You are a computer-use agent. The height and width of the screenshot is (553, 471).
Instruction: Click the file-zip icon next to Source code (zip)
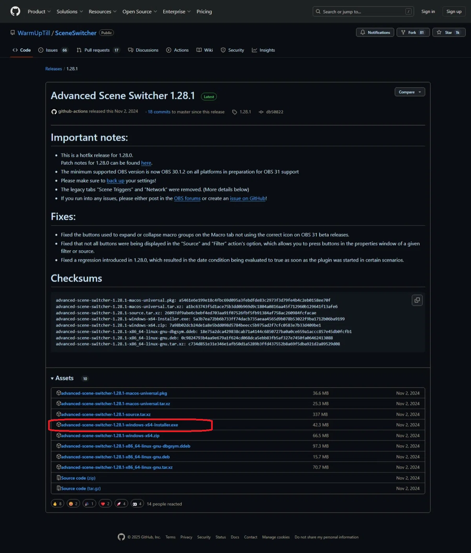pyautogui.click(x=59, y=478)
